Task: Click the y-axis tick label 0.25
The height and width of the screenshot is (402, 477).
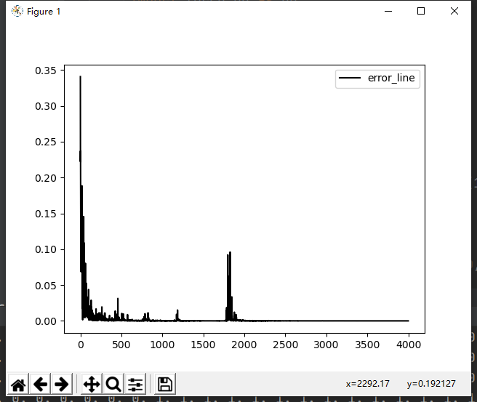Action: pos(46,142)
